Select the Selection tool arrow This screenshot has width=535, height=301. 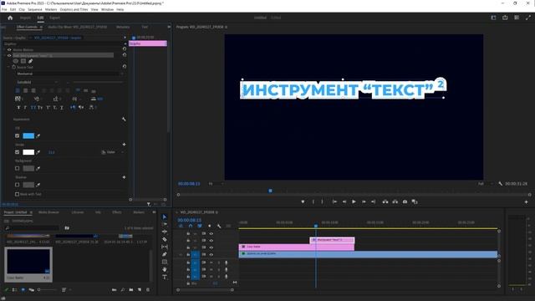tap(165, 217)
